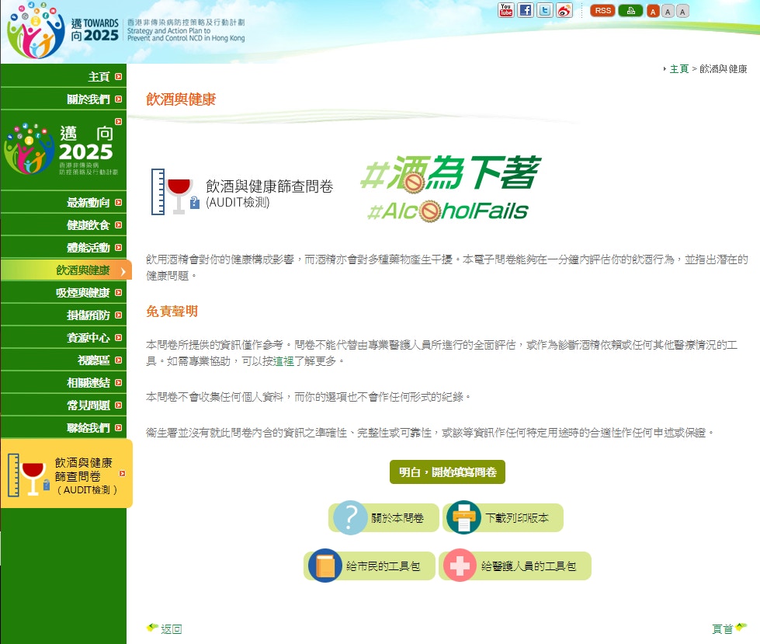Open the Weibo icon link
760x644 pixels.
click(x=564, y=10)
